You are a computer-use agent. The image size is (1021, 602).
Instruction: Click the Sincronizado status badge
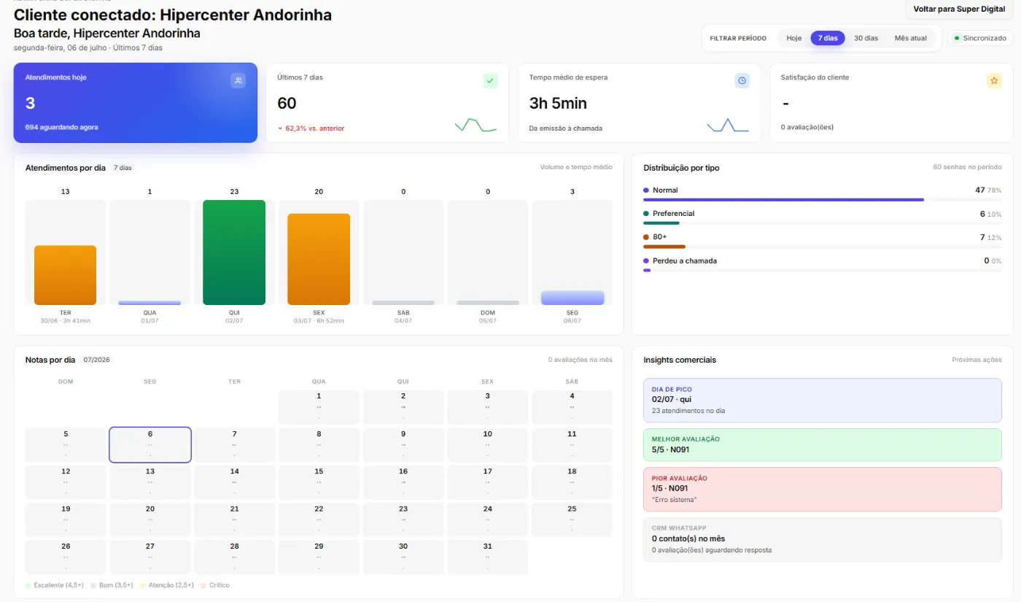point(980,38)
